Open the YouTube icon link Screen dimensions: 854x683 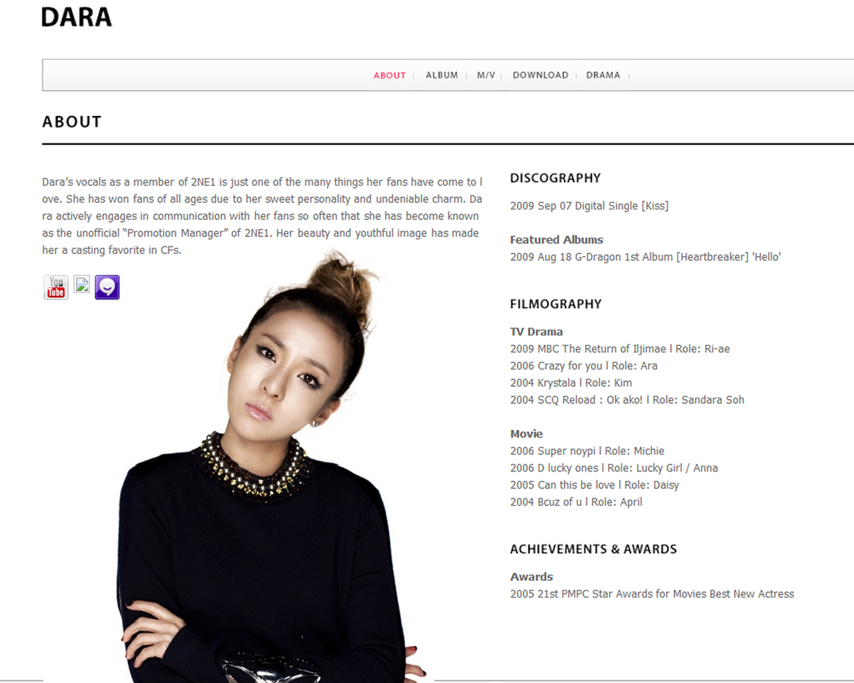tap(56, 287)
